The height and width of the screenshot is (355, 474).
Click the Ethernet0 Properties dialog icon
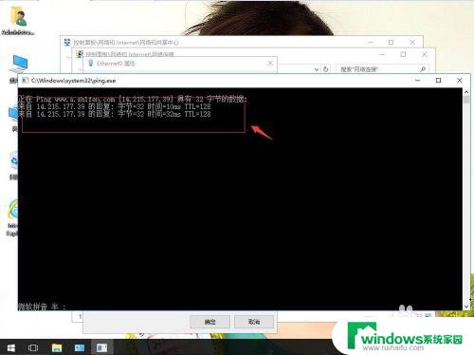pos(91,64)
